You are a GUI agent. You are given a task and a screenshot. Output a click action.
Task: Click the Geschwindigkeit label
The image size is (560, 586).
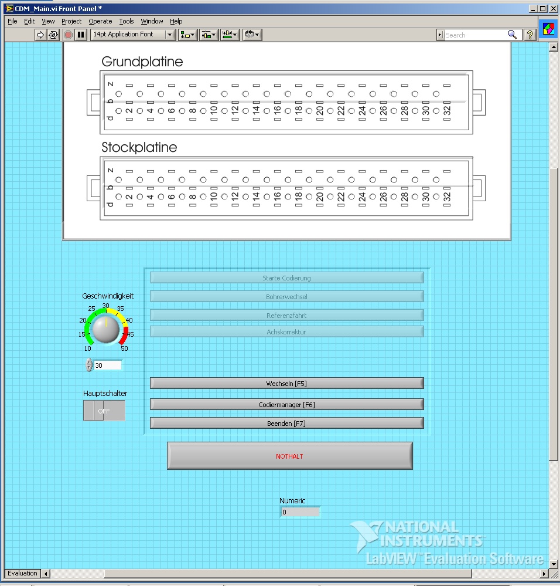click(x=108, y=296)
